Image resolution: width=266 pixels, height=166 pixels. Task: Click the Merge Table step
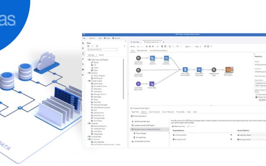pos(97,134)
